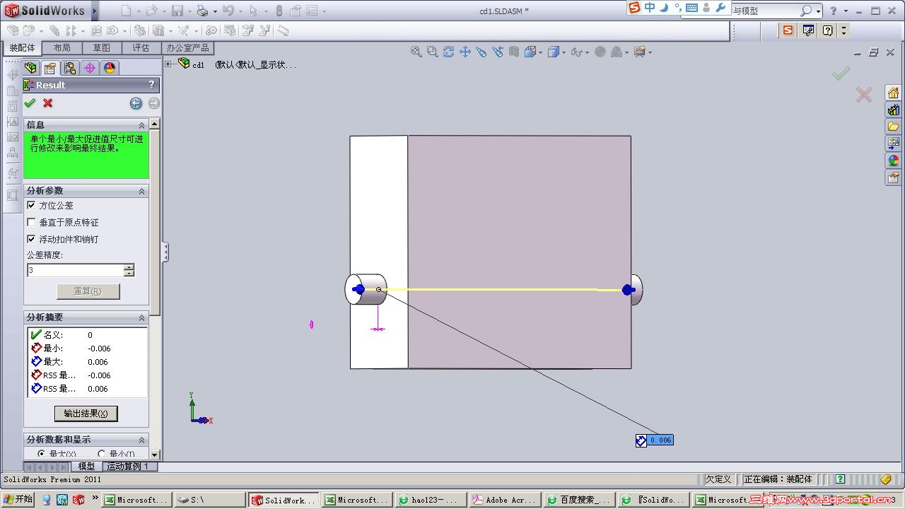This screenshot has height=509, width=905.
Task: Click the Zoom to Area icon
Action: pos(432,52)
